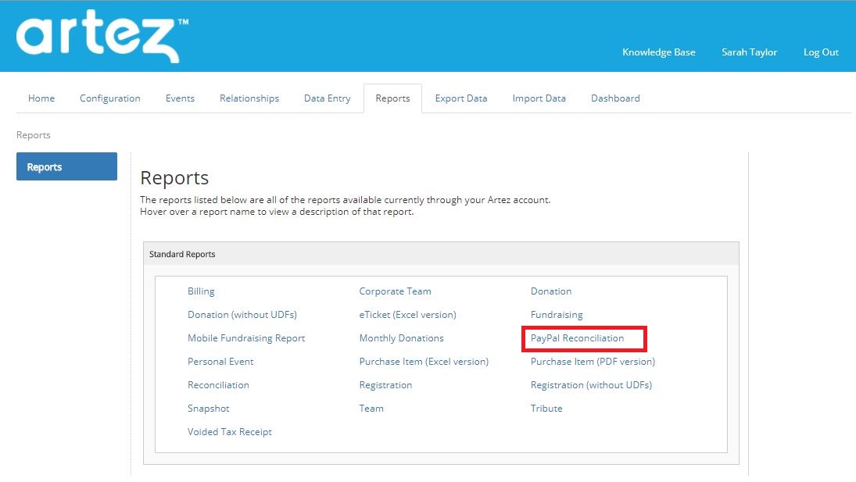Open the Donation report
Image resolution: width=856 pixels, height=482 pixels.
click(x=551, y=291)
